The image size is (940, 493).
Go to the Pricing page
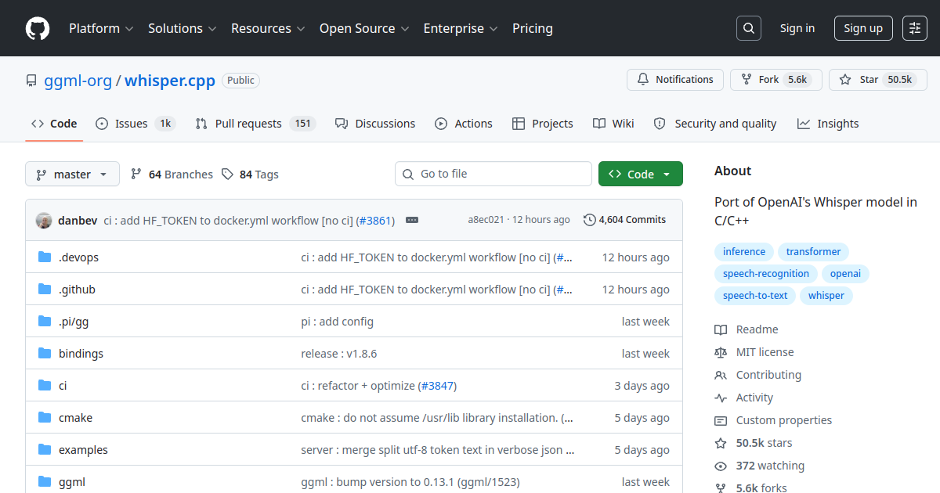533,28
